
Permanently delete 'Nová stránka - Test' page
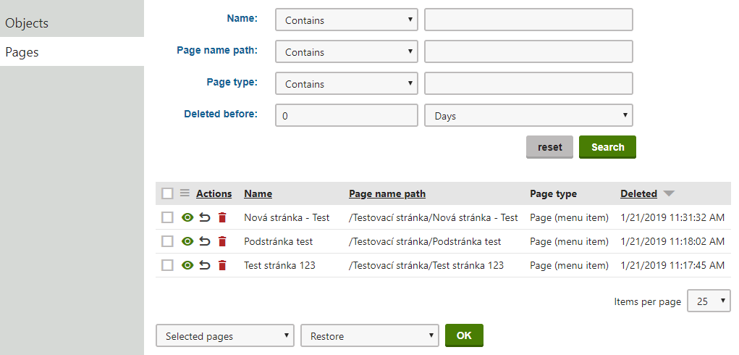pos(222,217)
